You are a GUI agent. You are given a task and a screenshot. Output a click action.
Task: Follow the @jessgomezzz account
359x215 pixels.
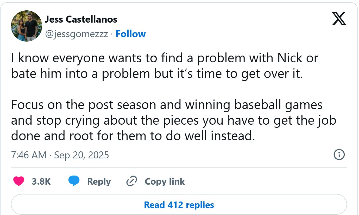point(130,34)
